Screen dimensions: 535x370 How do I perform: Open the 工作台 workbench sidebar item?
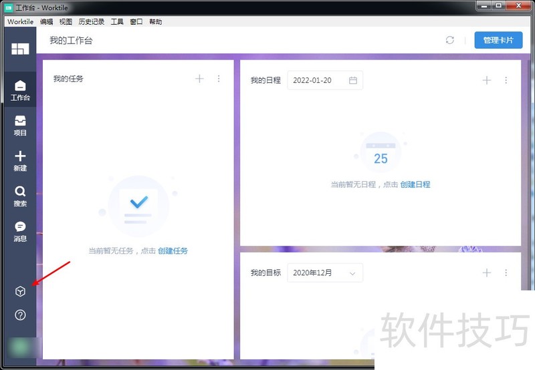point(20,90)
